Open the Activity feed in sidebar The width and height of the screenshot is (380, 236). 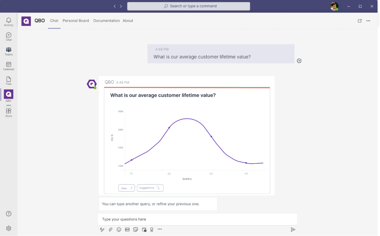coord(9,22)
